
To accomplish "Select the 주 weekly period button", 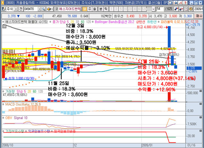I will (x=90, y=9).
